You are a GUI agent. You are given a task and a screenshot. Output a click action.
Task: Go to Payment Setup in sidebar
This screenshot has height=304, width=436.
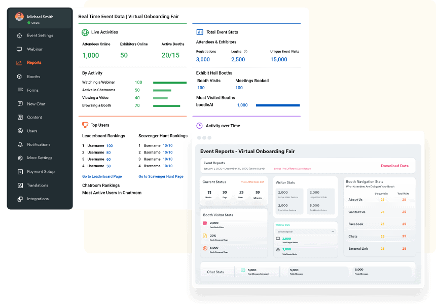point(41,172)
